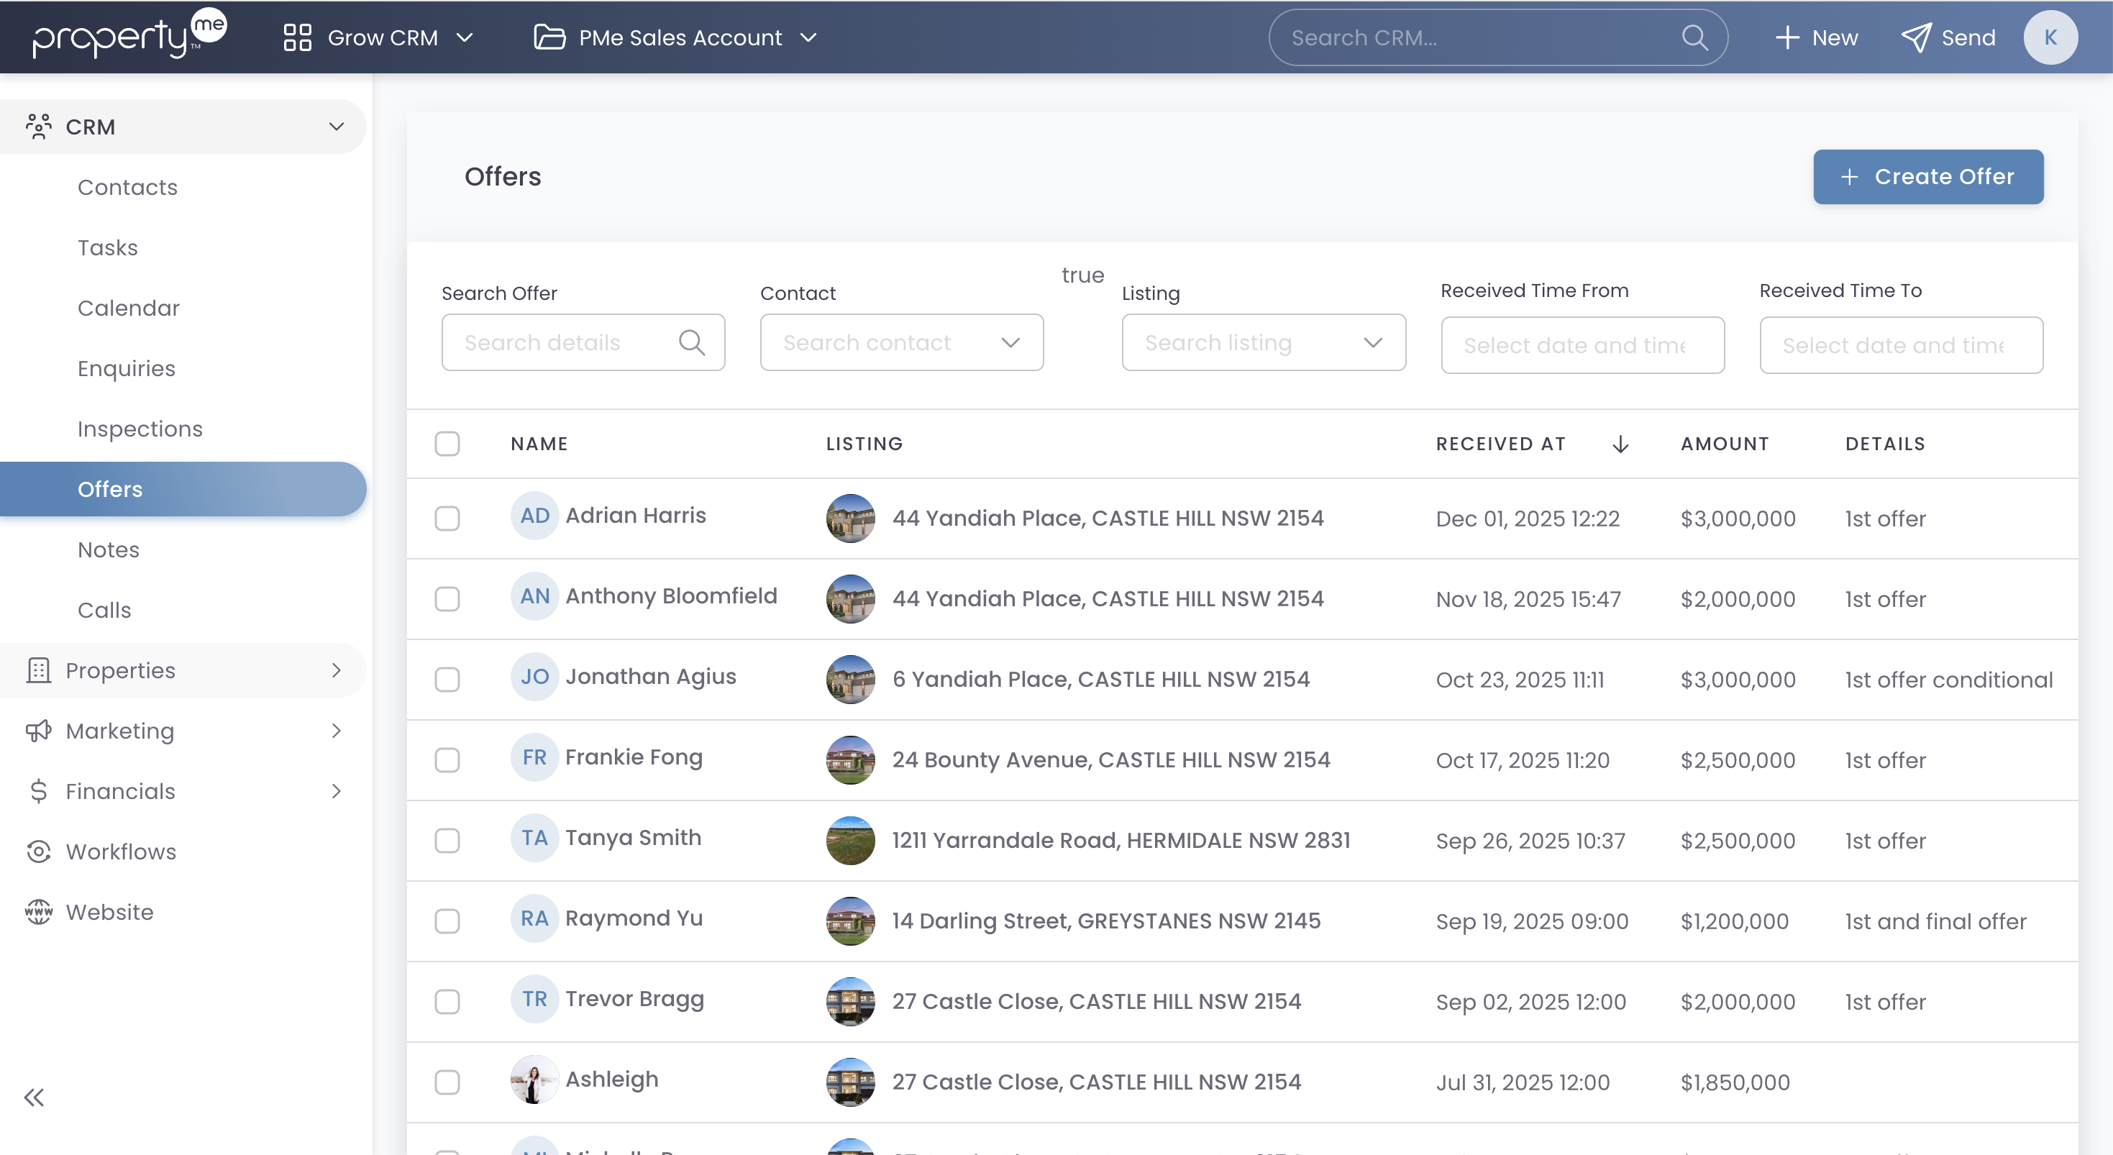
Task: Check the Raymond Yu offer row
Action: 447,921
